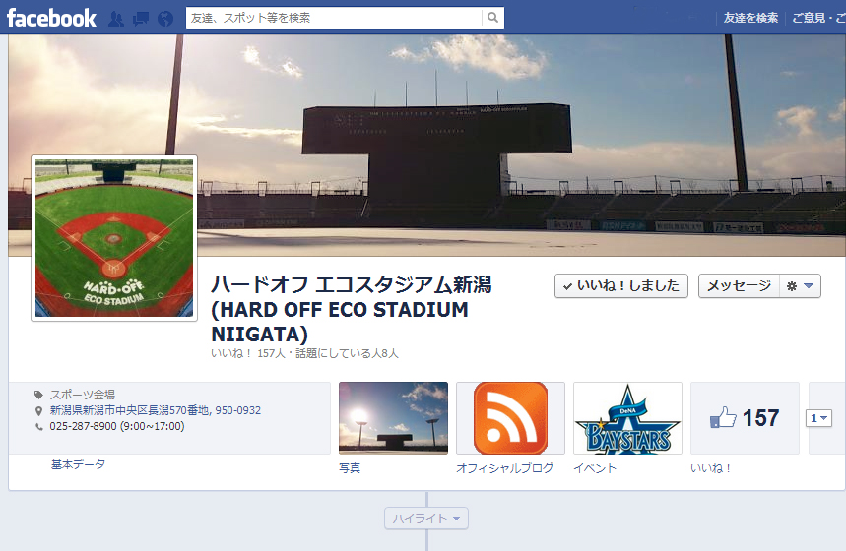
Task: Open 基本データ link
Action: pos(78,464)
